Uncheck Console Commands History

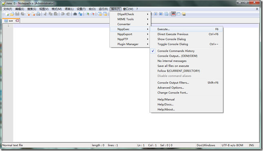187,51
